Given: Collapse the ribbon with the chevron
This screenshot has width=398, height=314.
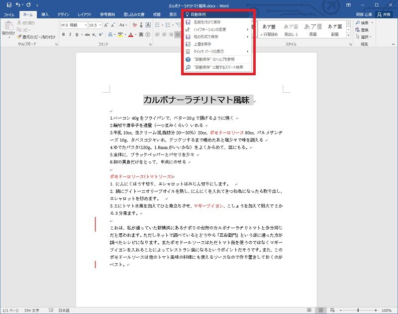Looking at the screenshot, I should (x=393, y=44).
